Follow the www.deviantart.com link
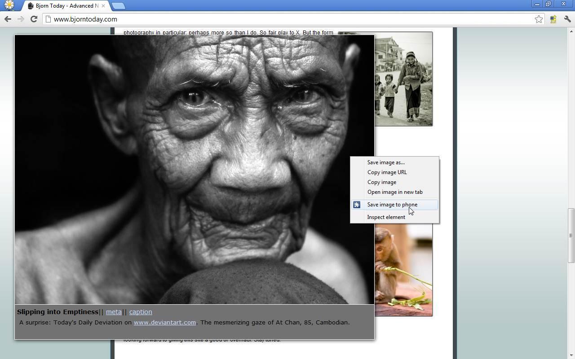 pos(165,322)
